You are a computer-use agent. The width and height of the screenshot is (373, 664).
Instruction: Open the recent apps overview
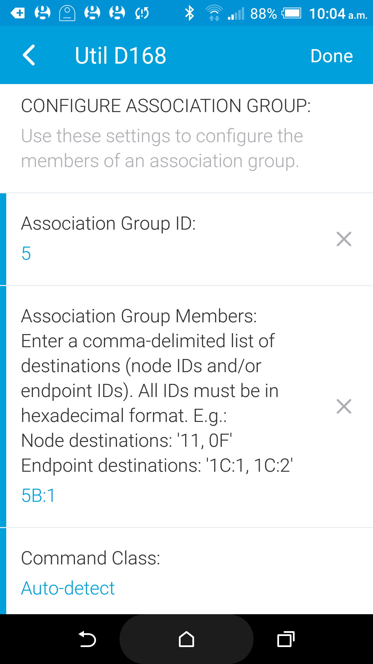click(286, 639)
